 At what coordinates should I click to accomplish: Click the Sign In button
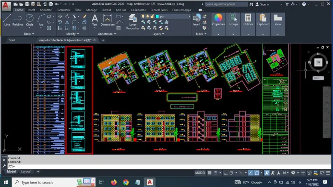click(x=262, y=4)
